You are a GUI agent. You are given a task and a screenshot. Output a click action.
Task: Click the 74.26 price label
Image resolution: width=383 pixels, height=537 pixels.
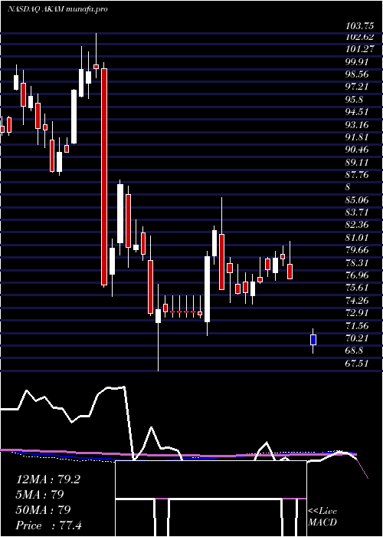coord(357,301)
